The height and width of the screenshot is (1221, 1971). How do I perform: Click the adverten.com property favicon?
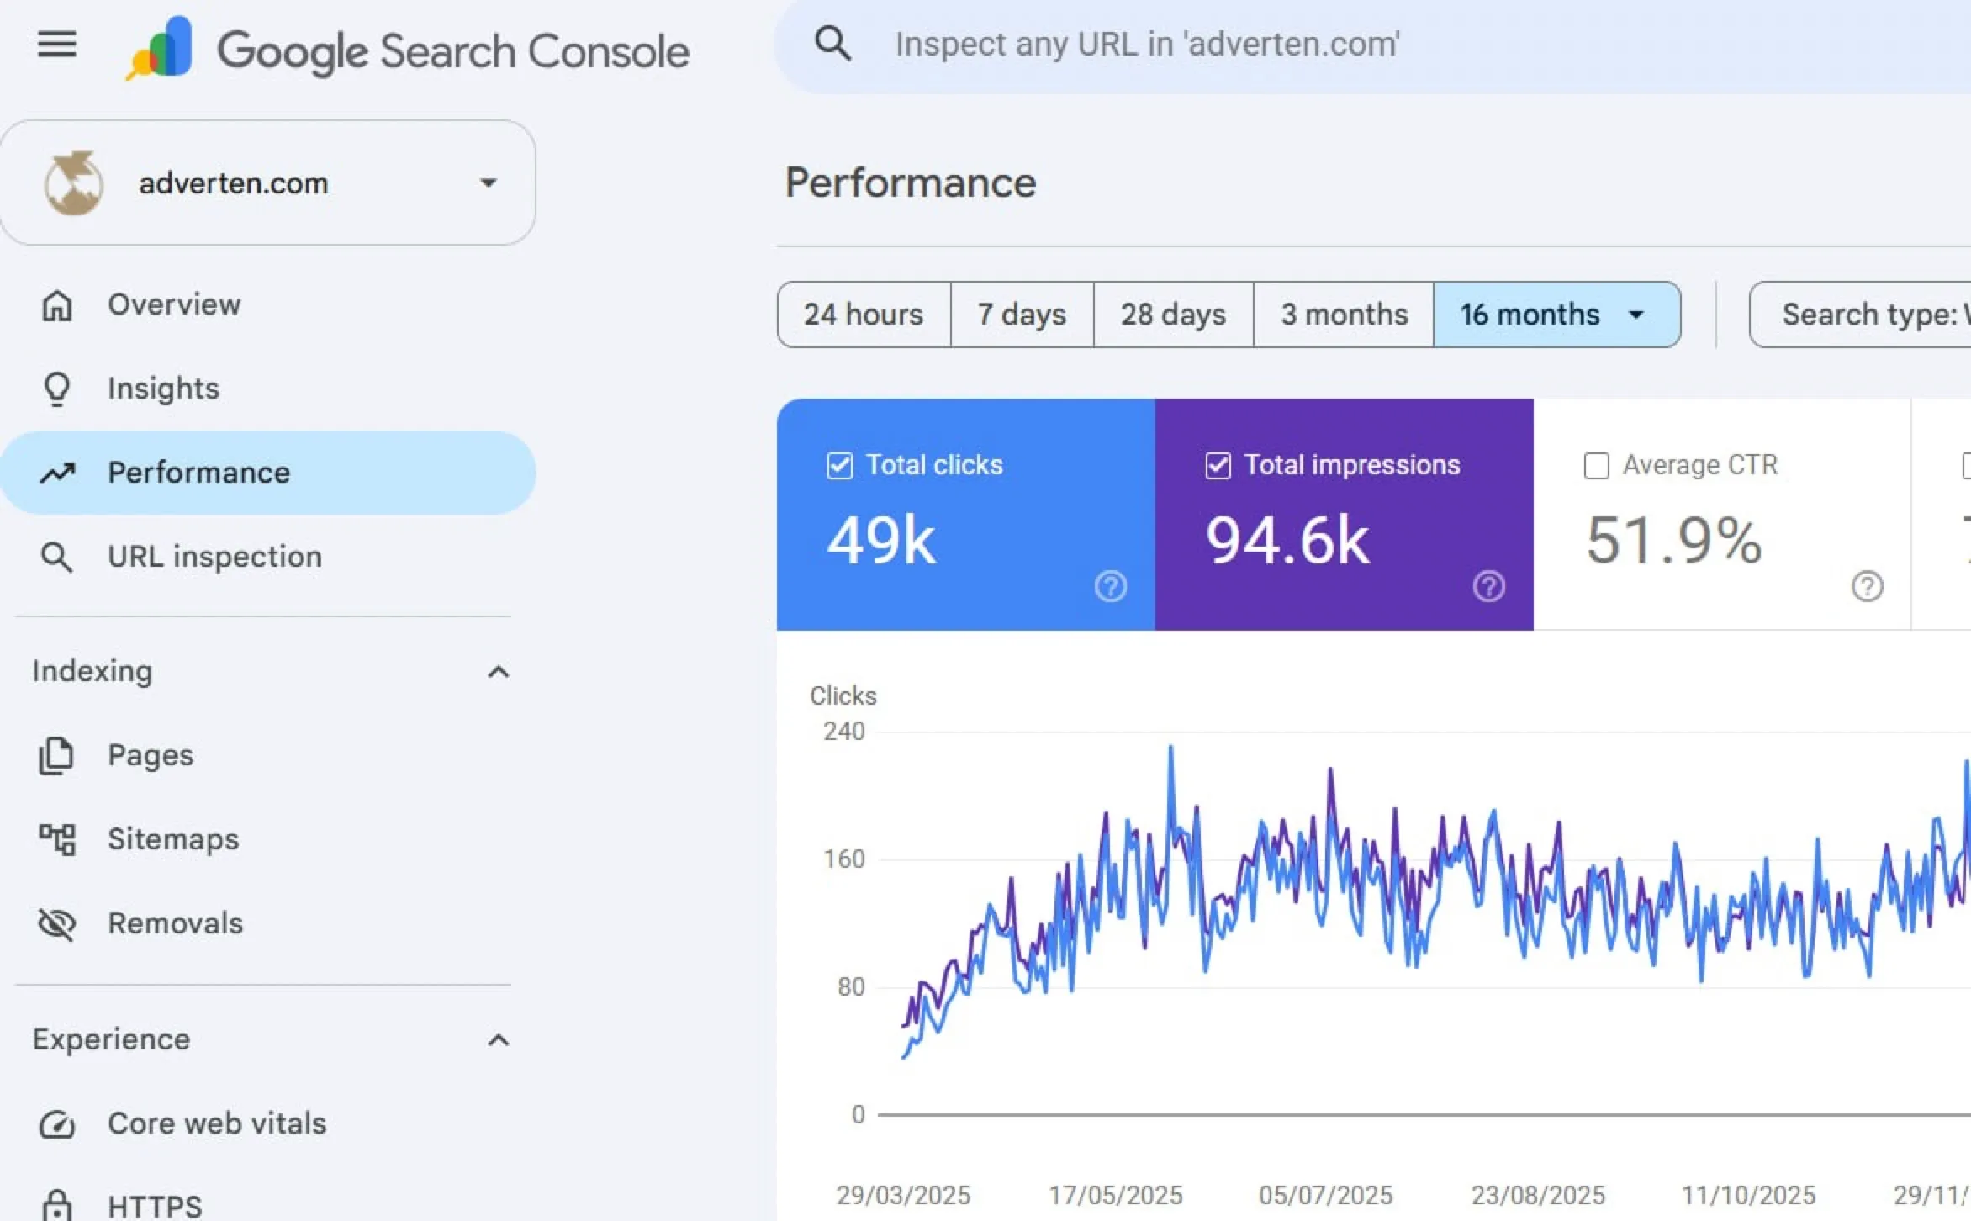click(x=74, y=182)
